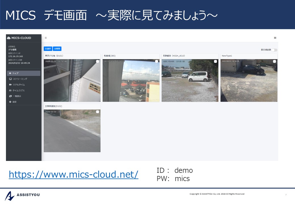Click the 気象観測 (HIGH_AI10) card title
The image size is (295, 204).
[x=174, y=56]
